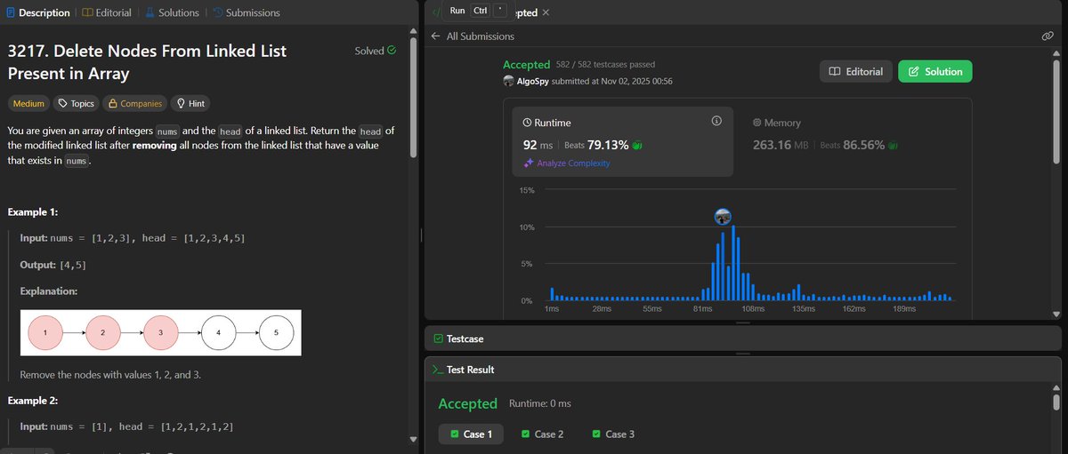Click the back arrow beside All Submissions
The image size is (1068, 454).
[435, 36]
